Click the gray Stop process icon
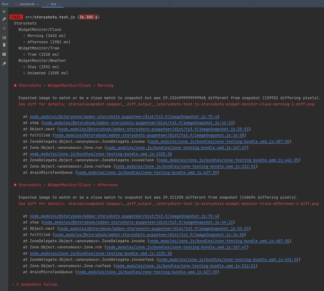324x291 pixels. [x=4, y=28]
